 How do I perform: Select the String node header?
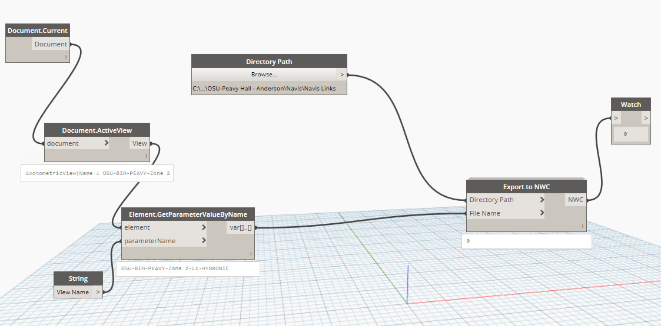[x=78, y=278]
